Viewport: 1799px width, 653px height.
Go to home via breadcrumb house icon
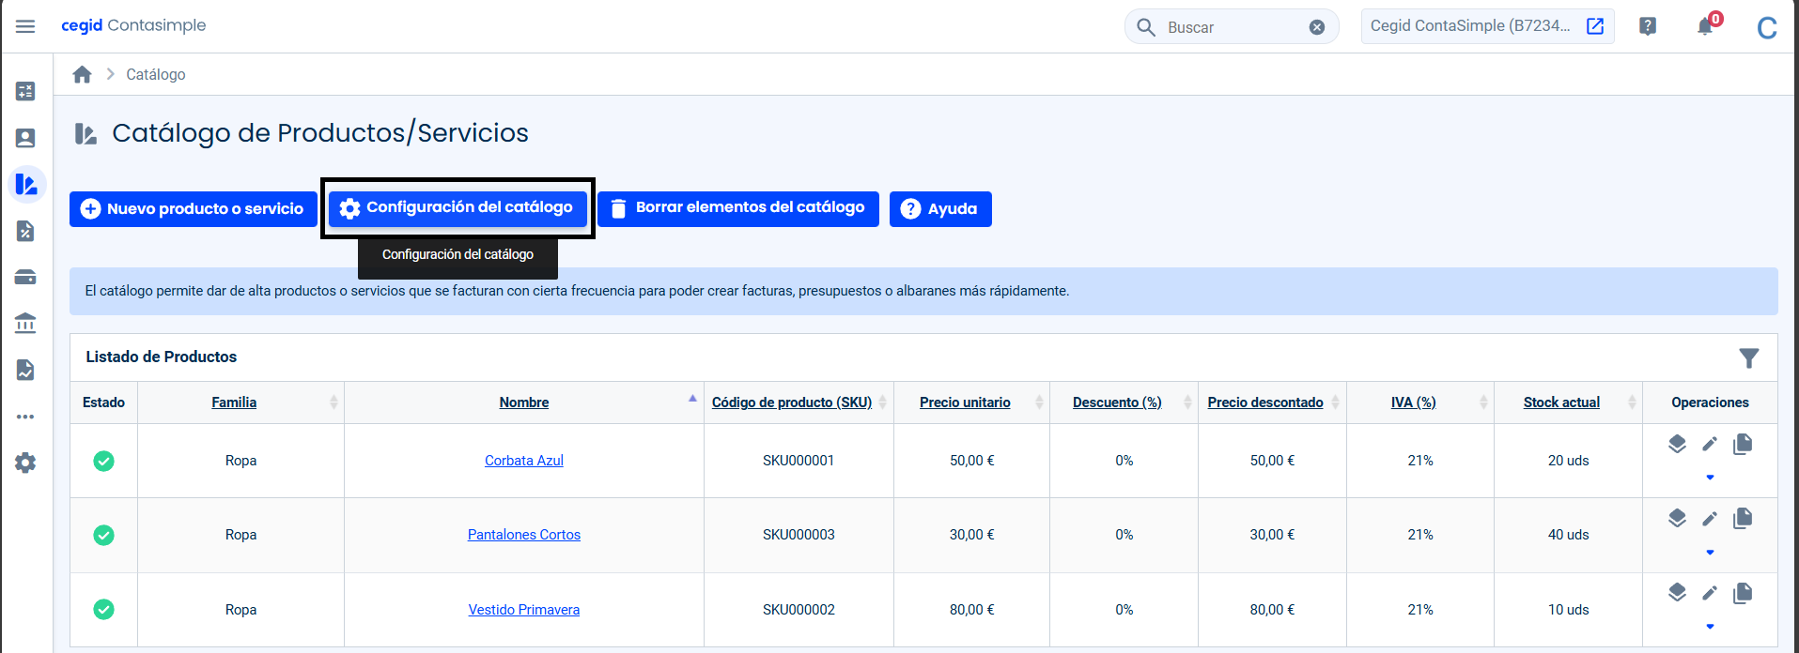click(x=83, y=74)
